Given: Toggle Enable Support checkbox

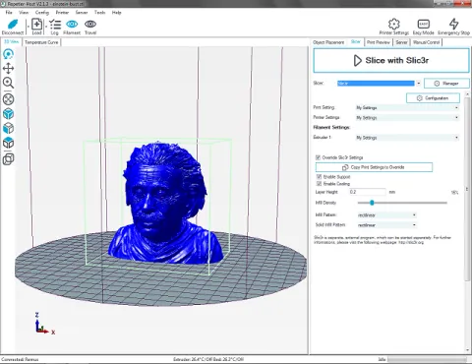Looking at the screenshot, I should point(319,177).
